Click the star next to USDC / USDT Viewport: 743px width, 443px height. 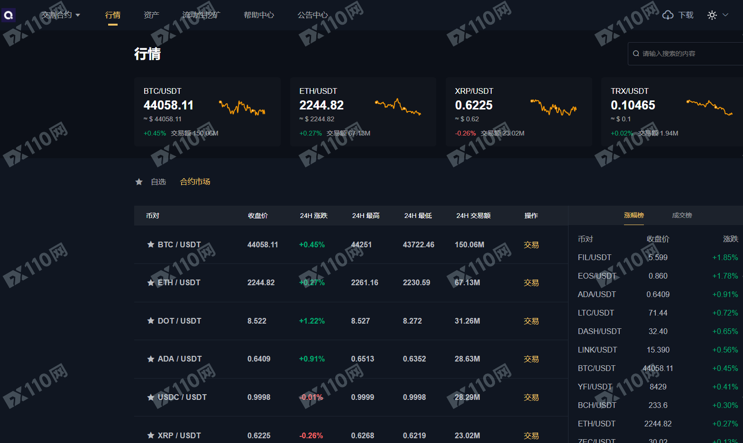[x=151, y=398]
